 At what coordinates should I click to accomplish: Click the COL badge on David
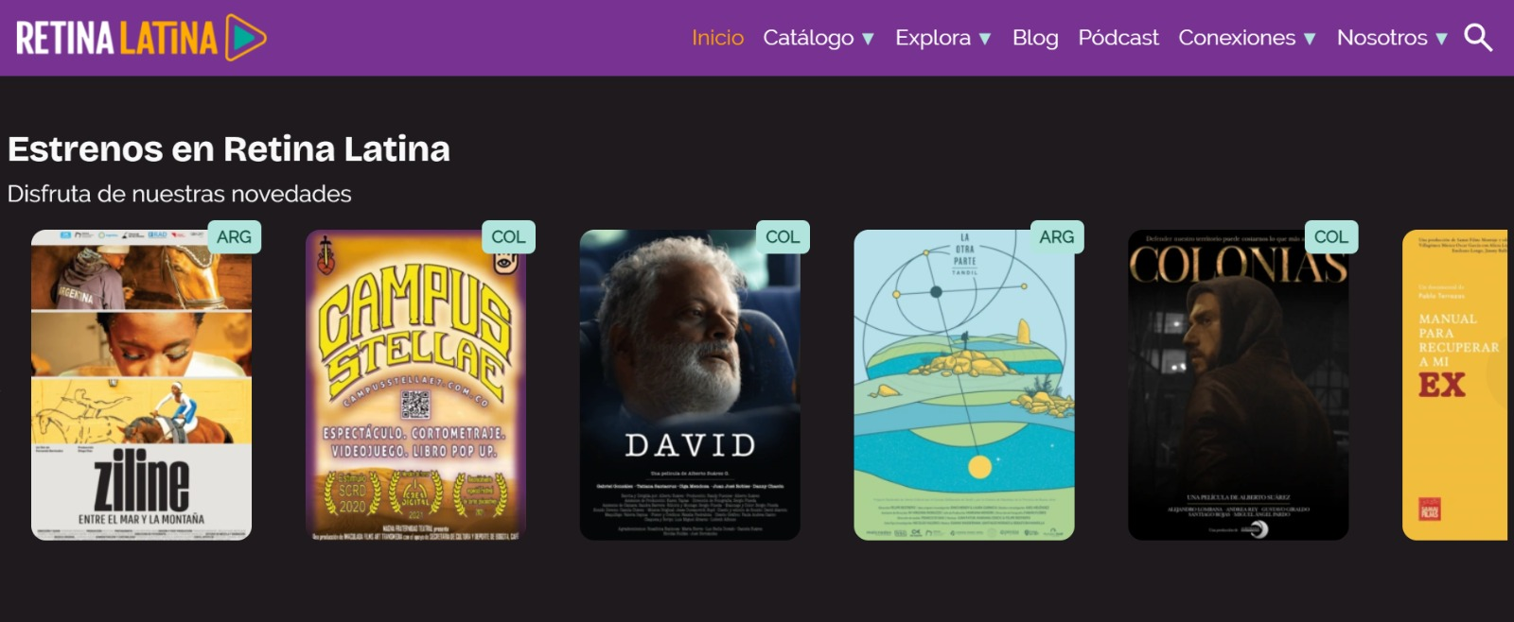(783, 236)
